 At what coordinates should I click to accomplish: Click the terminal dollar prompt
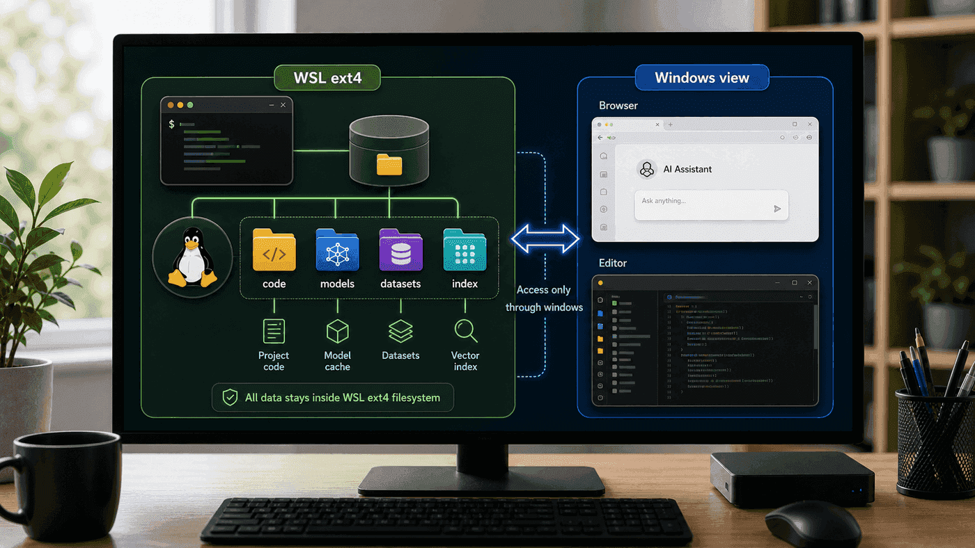(x=171, y=124)
